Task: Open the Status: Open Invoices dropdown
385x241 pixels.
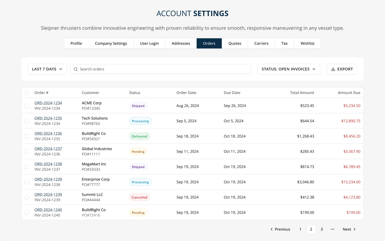Action: click(x=289, y=69)
